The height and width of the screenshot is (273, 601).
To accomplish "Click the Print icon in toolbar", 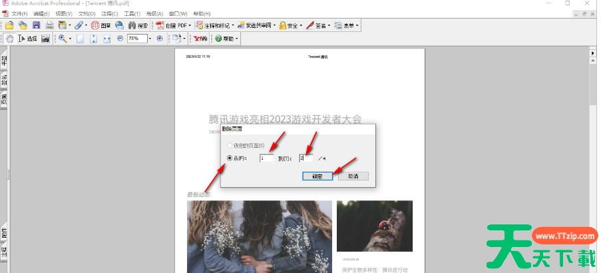I will tap(49, 25).
